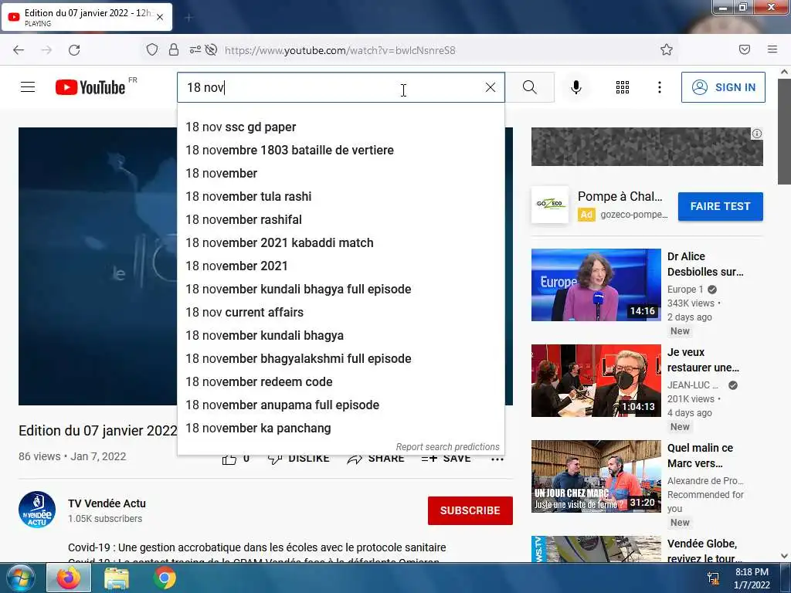
Task: Select suggestion '18 nov ssc gd paper'
Action: point(341,127)
